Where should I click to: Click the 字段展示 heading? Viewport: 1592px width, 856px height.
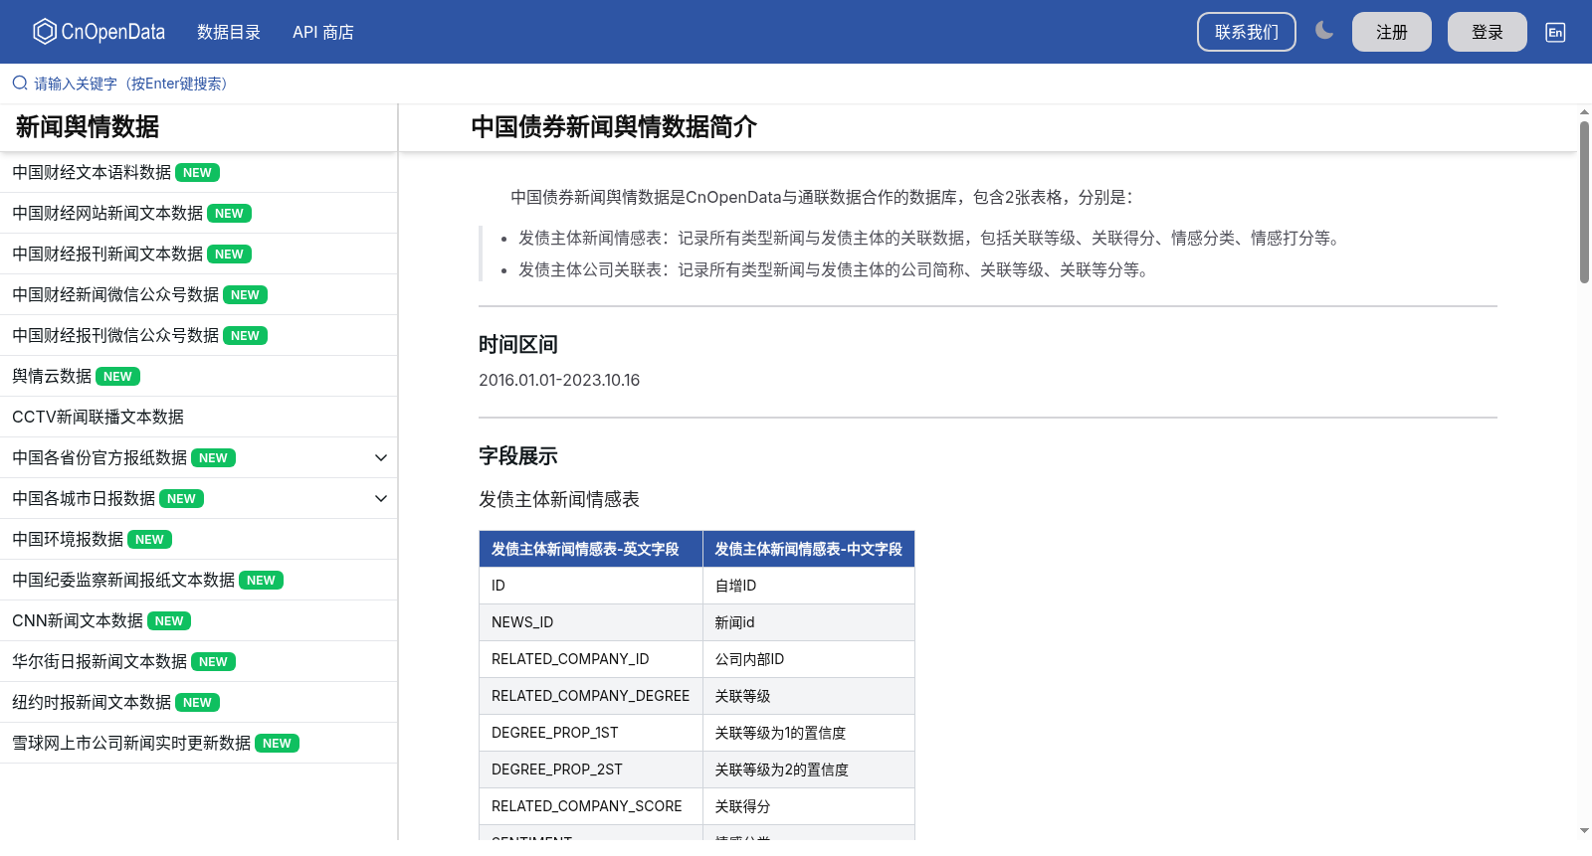click(x=518, y=456)
